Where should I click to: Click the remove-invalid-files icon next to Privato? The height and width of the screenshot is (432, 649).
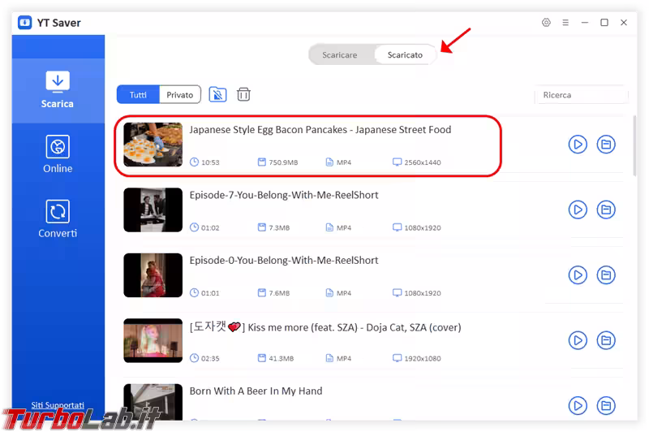click(217, 94)
